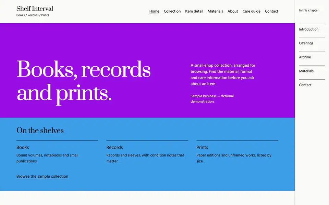This screenshot has width=329, height=205.
Task: Open Materials in the top navigation
Action: pyautogui.click(x=215, y=11)
